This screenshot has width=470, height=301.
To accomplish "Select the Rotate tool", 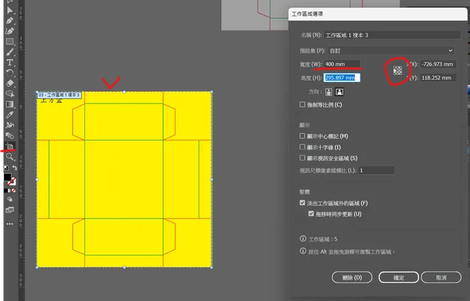I will point(10,73).
